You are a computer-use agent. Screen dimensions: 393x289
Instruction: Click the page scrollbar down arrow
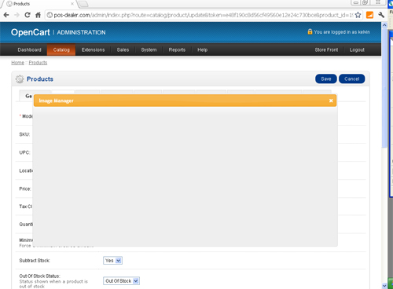(384, 286)
